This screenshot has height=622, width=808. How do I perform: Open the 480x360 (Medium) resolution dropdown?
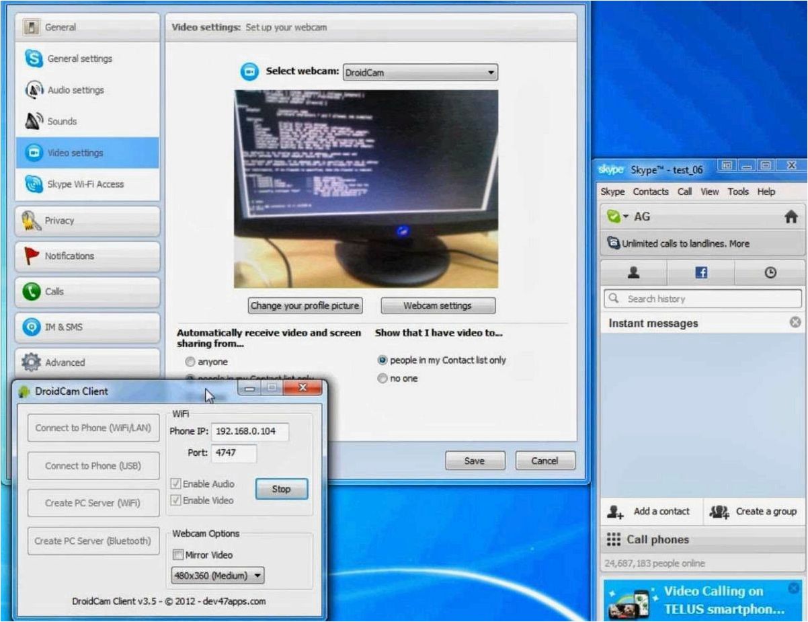pyautogui.click(x=218, y=576)
